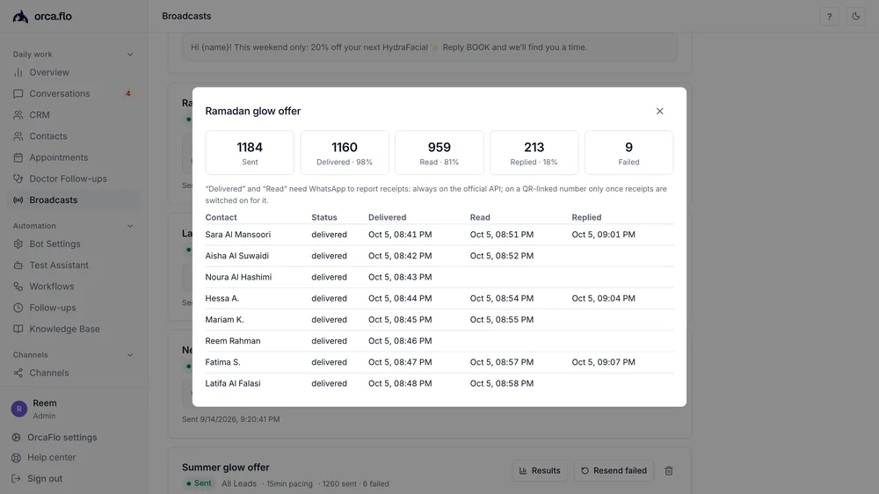Select contact Aisha Al Suwaidi
Viewport: 879px width, 494px height.
click(236, 256)
